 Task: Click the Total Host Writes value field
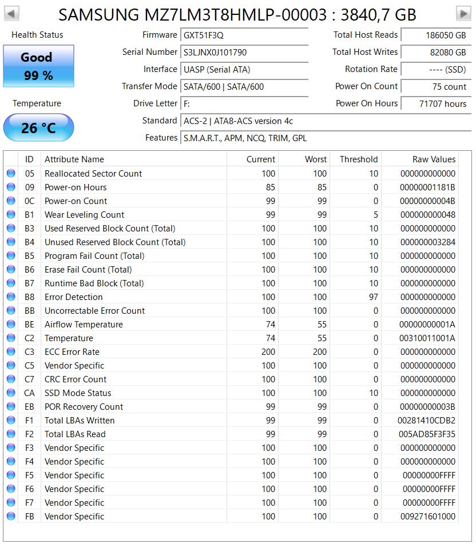coord(435,52)
